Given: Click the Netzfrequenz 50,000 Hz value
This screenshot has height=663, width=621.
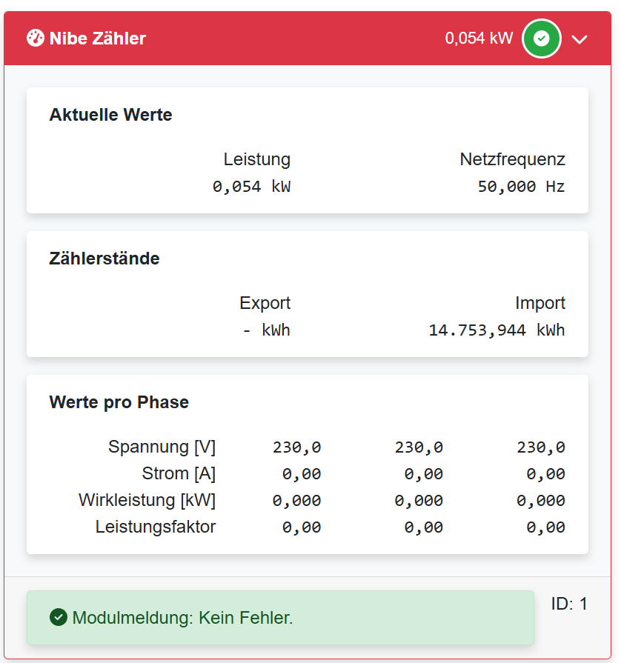Looking at the screenshot, I should pos(521,187).
